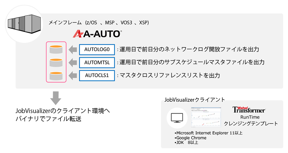Click the AUTOCLS1 box
This screenshot has width=288, height=153.
97,76
